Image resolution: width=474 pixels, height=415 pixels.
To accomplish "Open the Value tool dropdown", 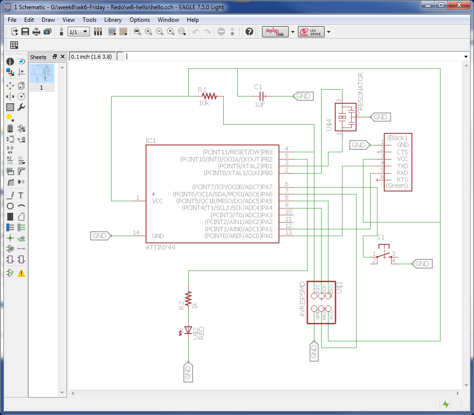I will point(21,160).
